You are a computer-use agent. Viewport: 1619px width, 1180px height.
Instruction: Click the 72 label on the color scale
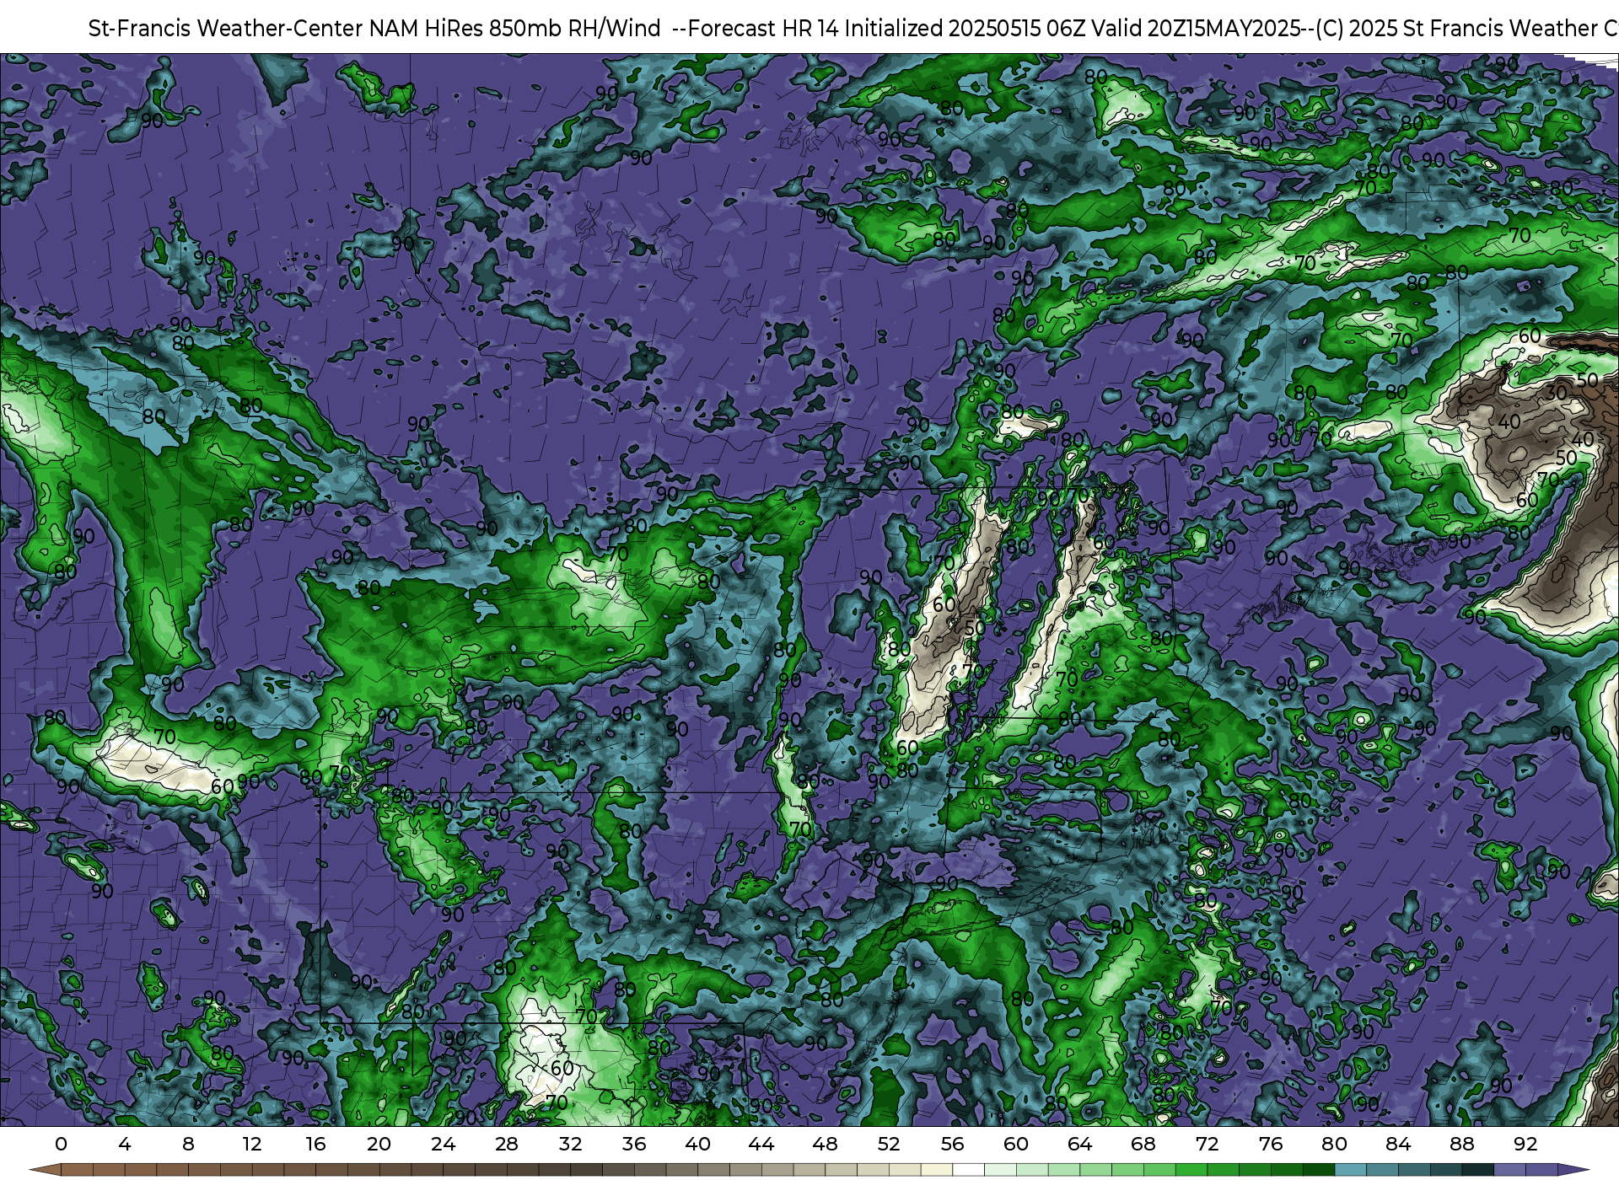(1207, 1144)
